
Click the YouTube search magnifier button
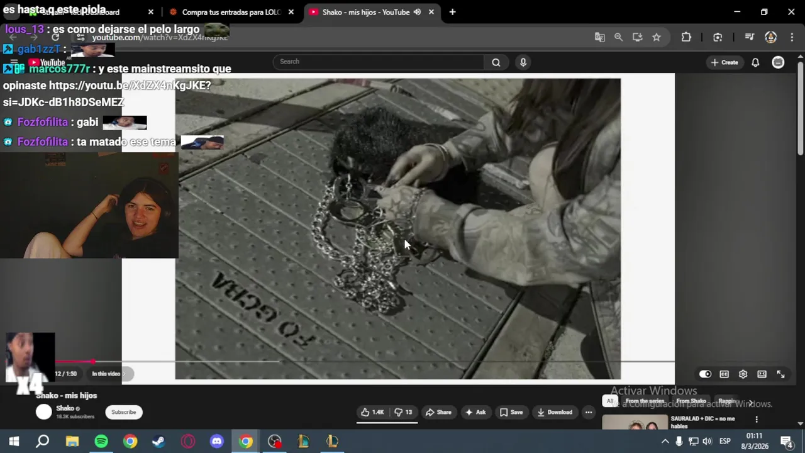(x=496, y=62)
